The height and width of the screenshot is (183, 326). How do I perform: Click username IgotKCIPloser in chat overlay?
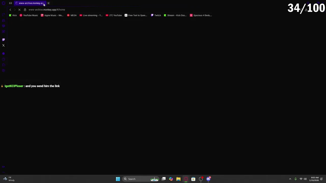point(14,86)
